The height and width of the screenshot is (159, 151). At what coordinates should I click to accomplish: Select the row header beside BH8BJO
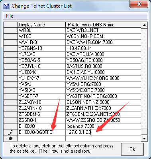click(10, 126)
